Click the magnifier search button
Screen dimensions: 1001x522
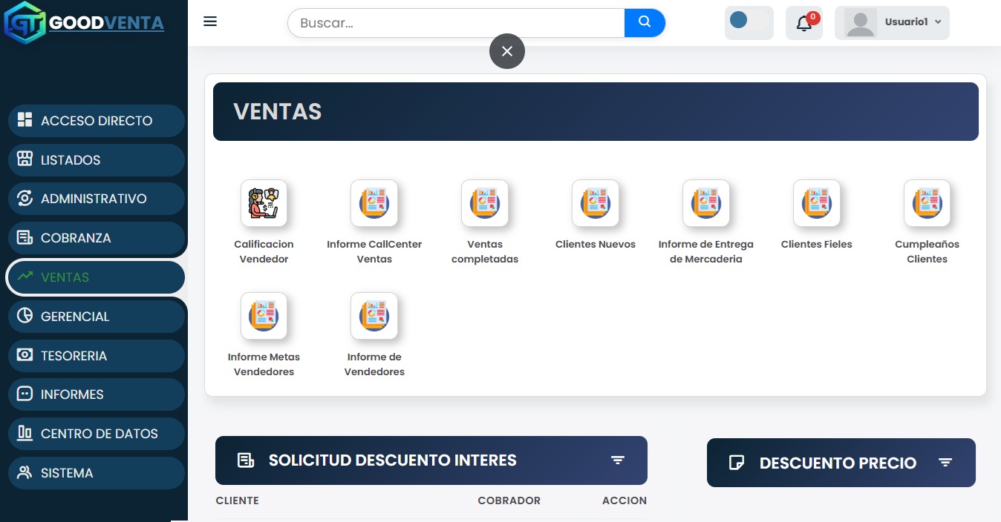click(x=645, y=22)
